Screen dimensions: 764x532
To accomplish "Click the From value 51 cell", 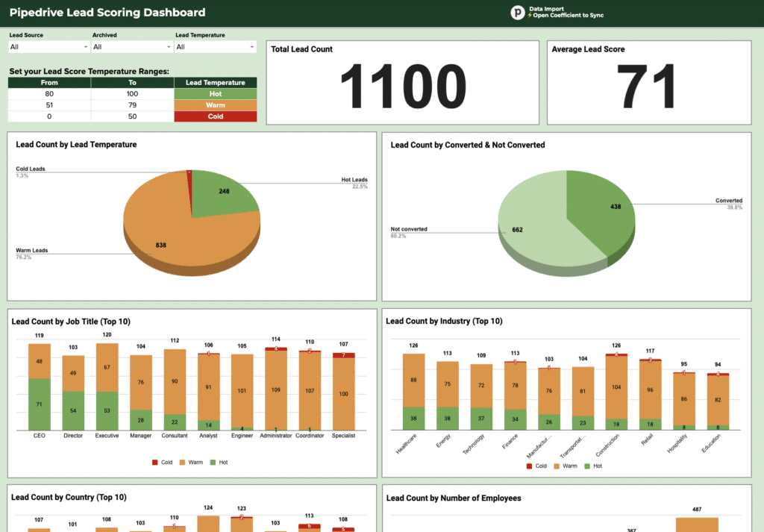I will [49, 105].
